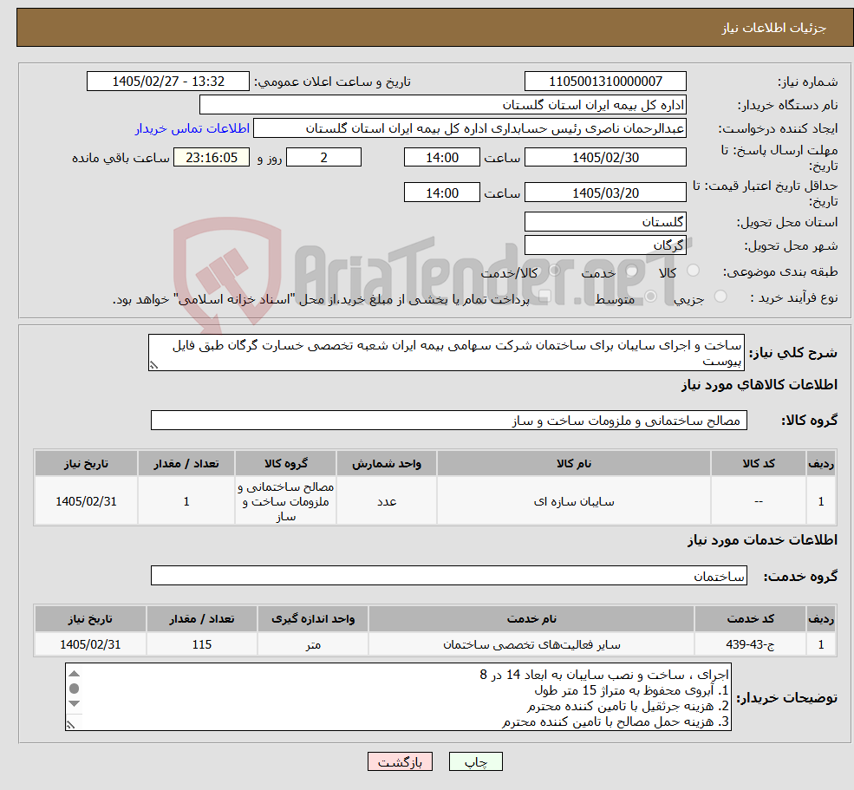Click the cell سایبان سازه ای

(573, 501)
